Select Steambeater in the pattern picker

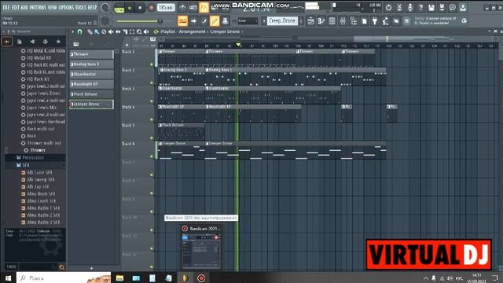[91, 74]
